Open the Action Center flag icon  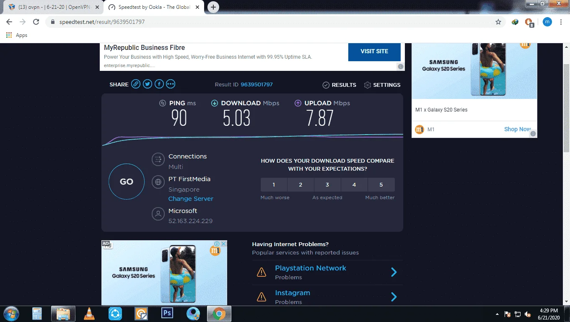507,314
